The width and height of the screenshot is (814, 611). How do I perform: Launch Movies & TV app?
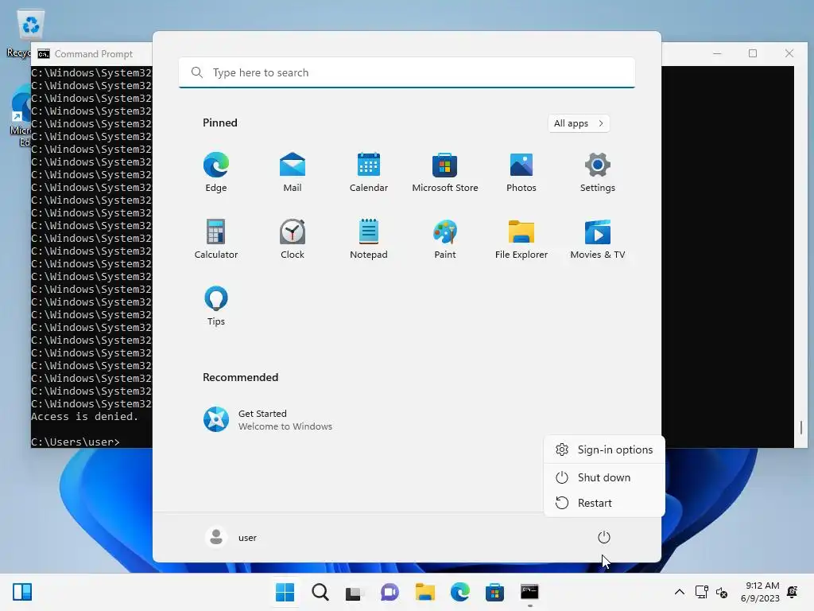point(598,239)
